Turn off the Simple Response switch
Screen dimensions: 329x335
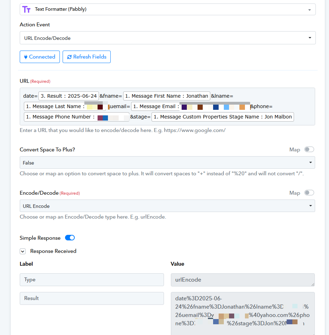pos(70,238)
